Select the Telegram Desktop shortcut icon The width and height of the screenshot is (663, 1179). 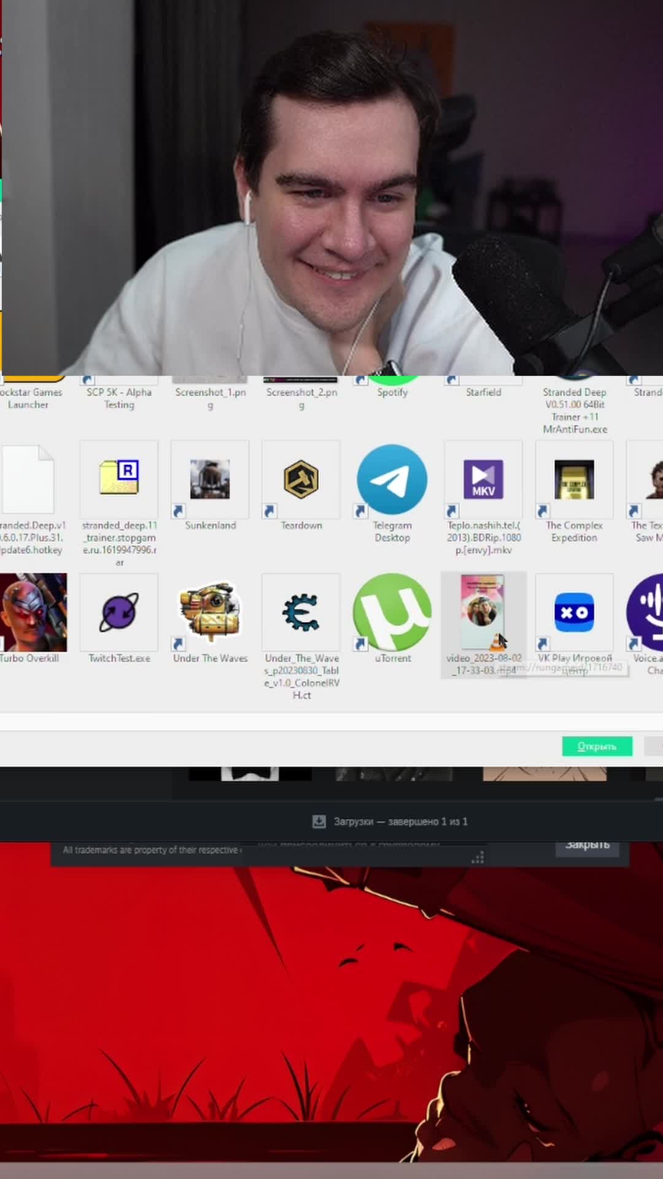pyautogui.click(x=392, y=479)
